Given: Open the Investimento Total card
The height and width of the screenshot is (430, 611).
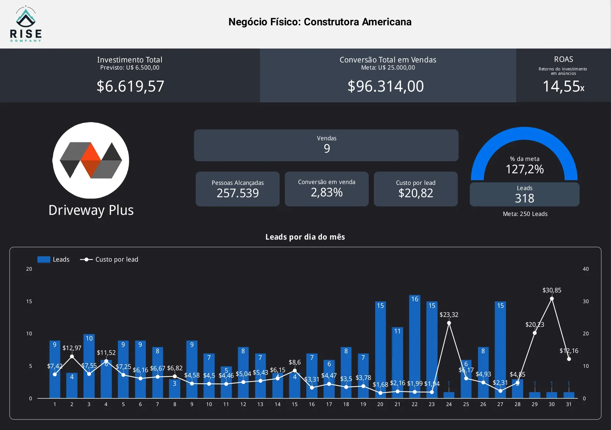Looking at the screenshot, I should (x=130, y=76).
